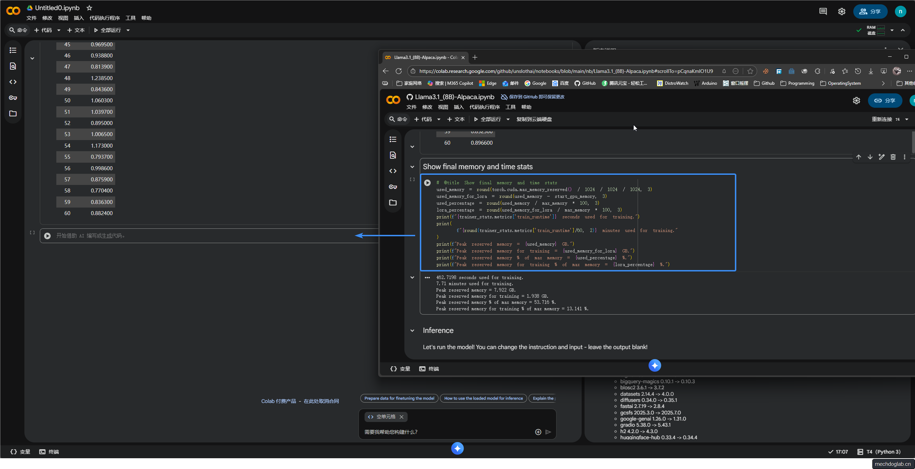Run the 'Show final memory' code cell
The width and height of the screenshot is (915, 469).
[427, 183]
